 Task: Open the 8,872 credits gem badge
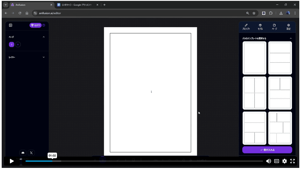(x=35, y=25)
